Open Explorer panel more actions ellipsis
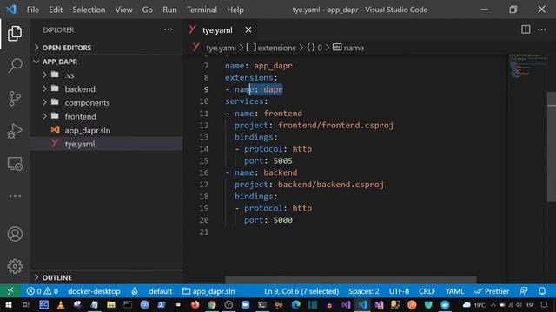 point(168,29)
